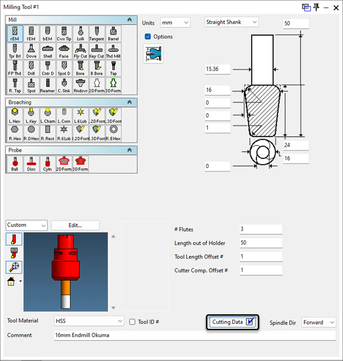Click the # Flutes input field
Viewport: 343px width, 361px height.
point(261,229)
